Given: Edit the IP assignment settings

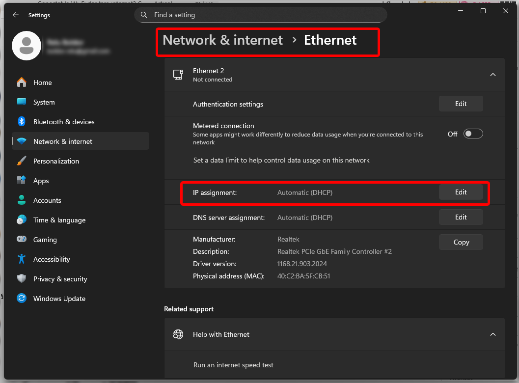Looking at the screenshot, I should (x=461, y=192).
